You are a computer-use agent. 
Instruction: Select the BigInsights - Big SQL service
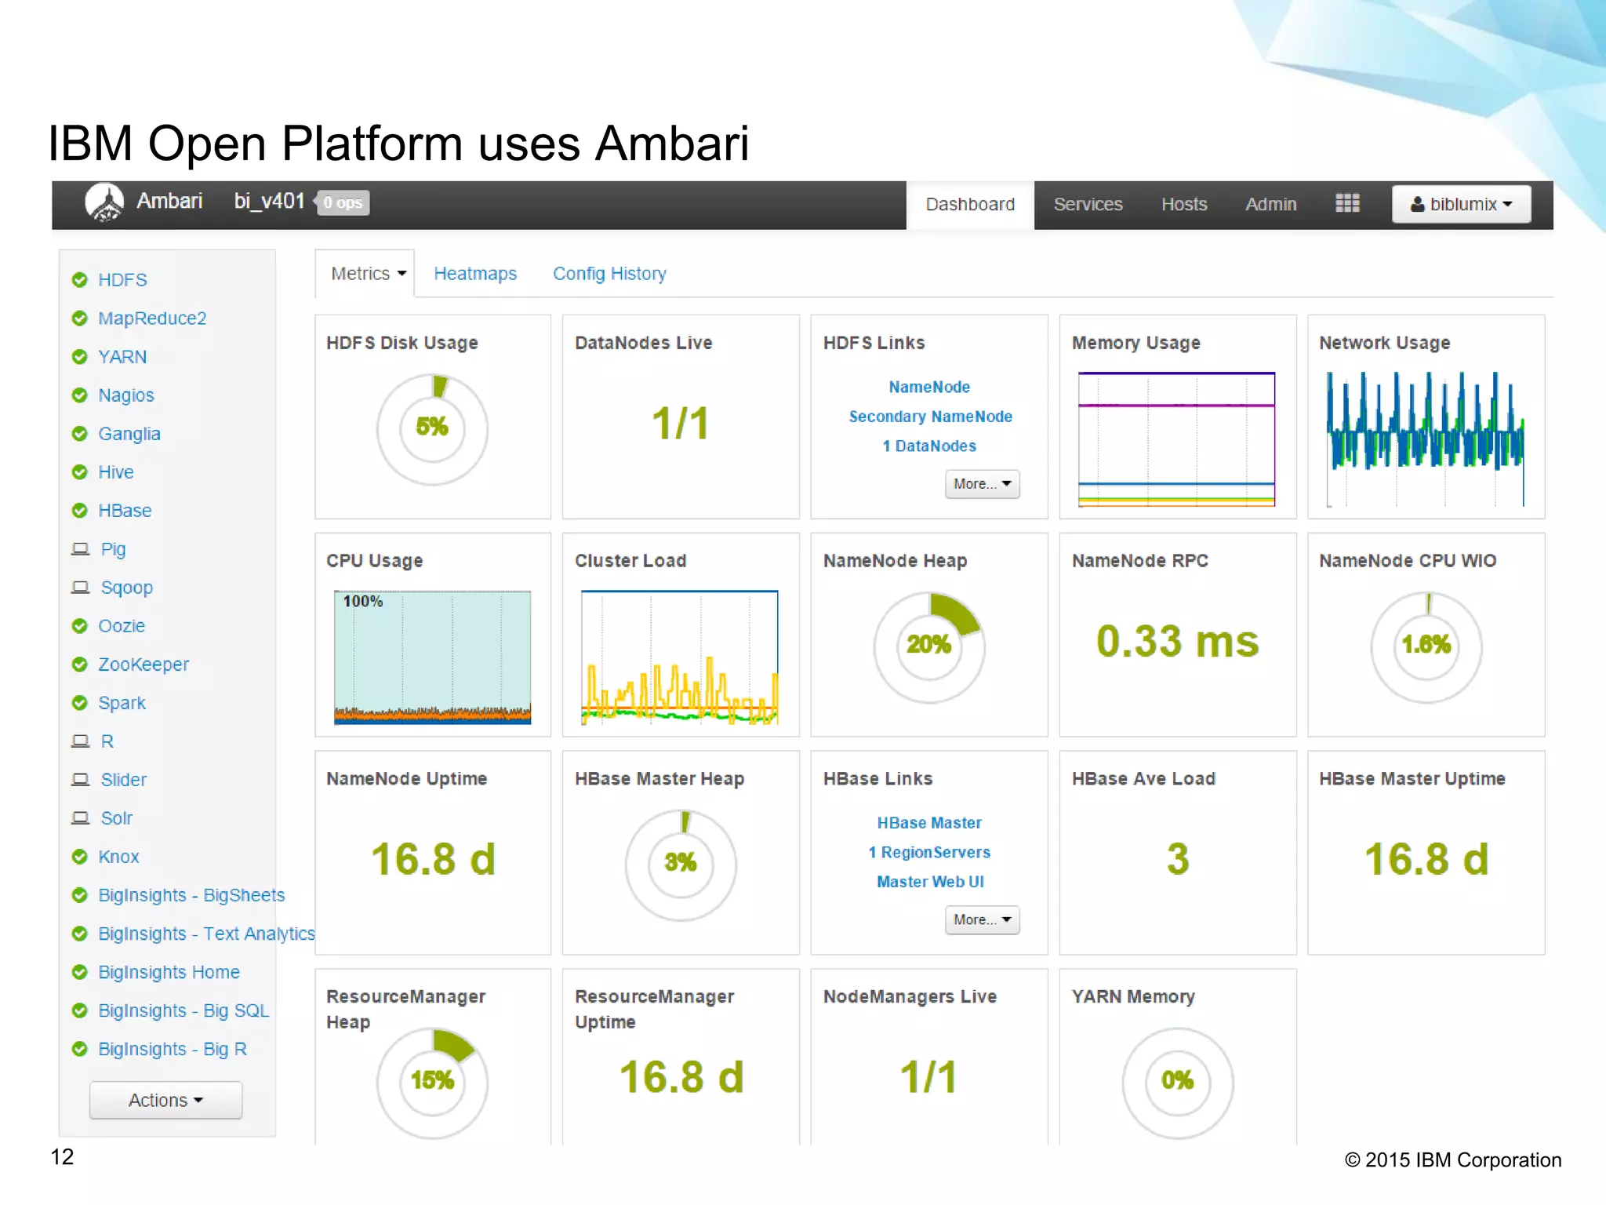click(183, 1010)
